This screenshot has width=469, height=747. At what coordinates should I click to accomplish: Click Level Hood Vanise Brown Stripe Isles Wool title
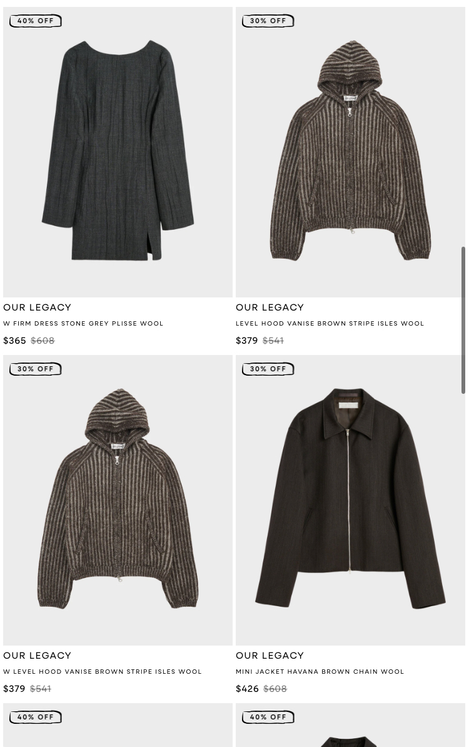[x=330, y=324]
